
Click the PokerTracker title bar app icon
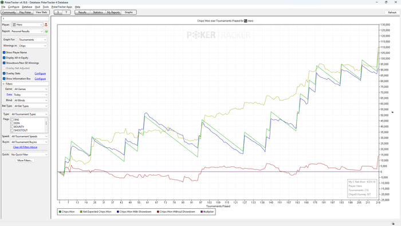click(x=2, y=2)
